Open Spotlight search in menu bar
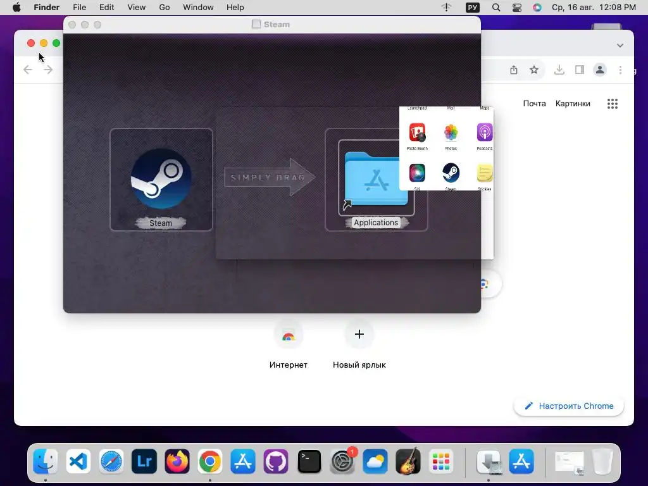The height and width of the screenshot is (486, 648). pyautogui.click(x=496, y=8)
